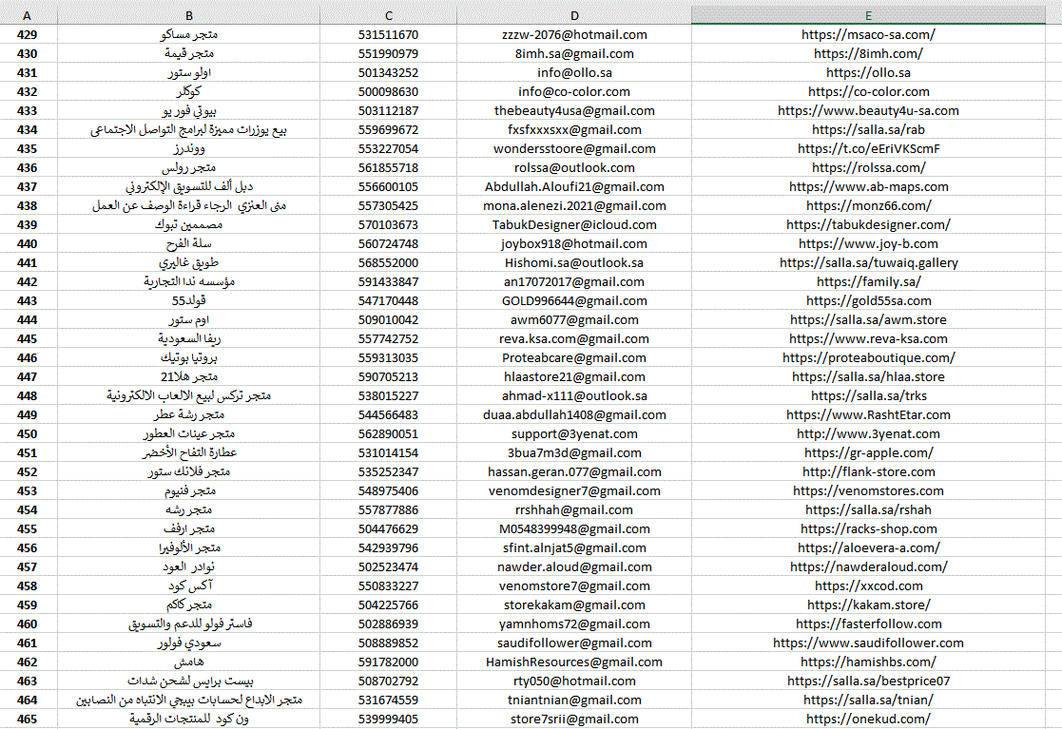
Task: Select cell http://flank-store.com
Action: tap(868, 470)
